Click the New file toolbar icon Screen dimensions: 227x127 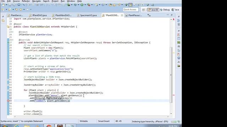pos(3,5)
